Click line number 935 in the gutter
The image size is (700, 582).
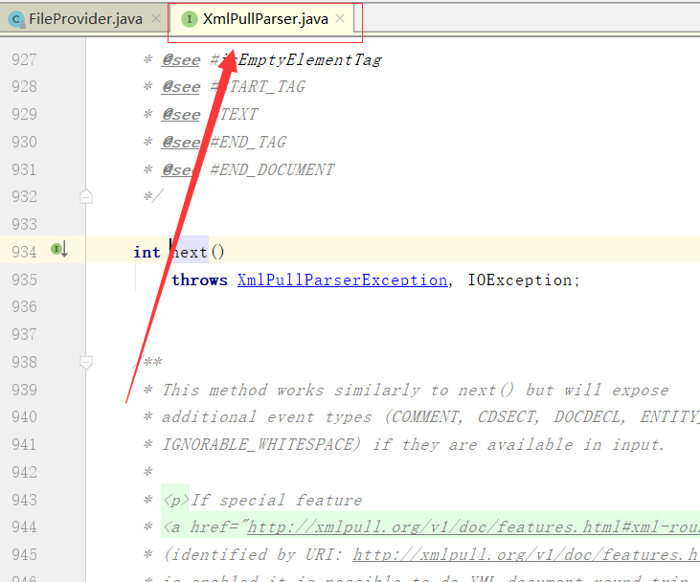click(24, 280)
